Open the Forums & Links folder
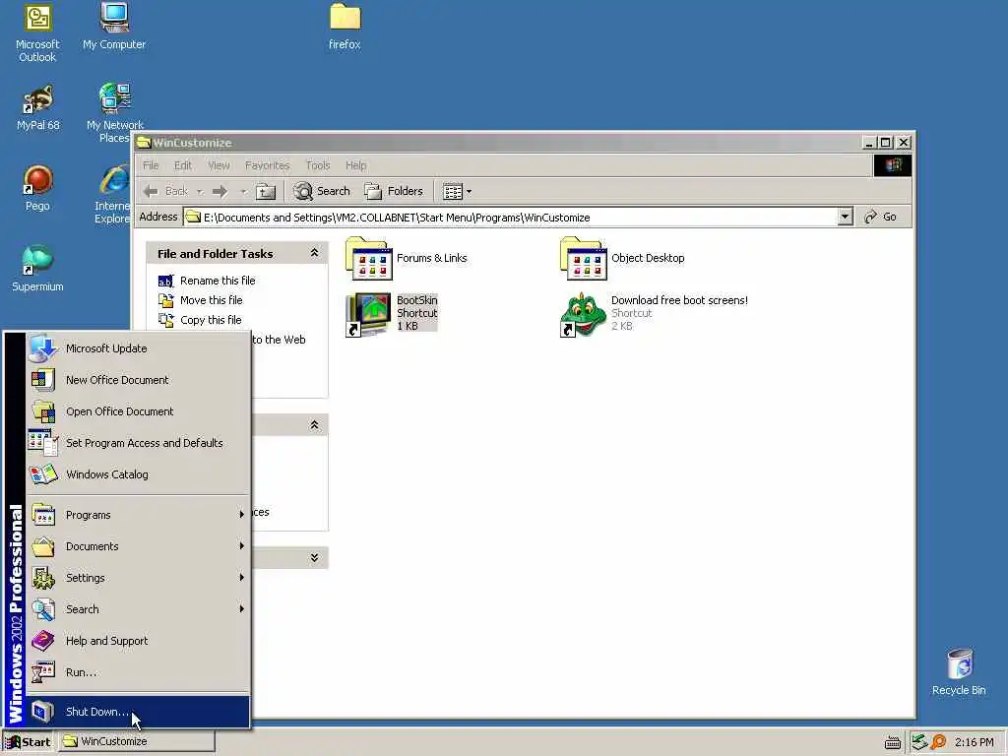1008x756 pixels. 407,259
